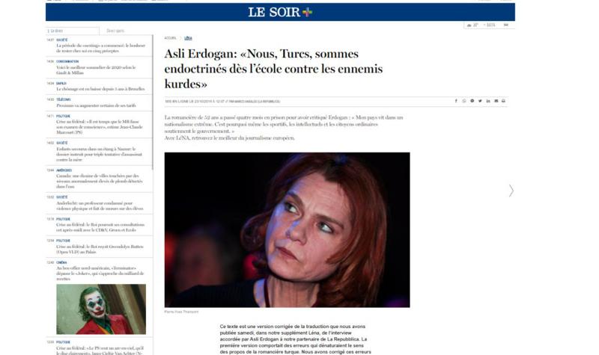Switch to the second sidebar news tab
599x355 pixels.
coord(115,31)
